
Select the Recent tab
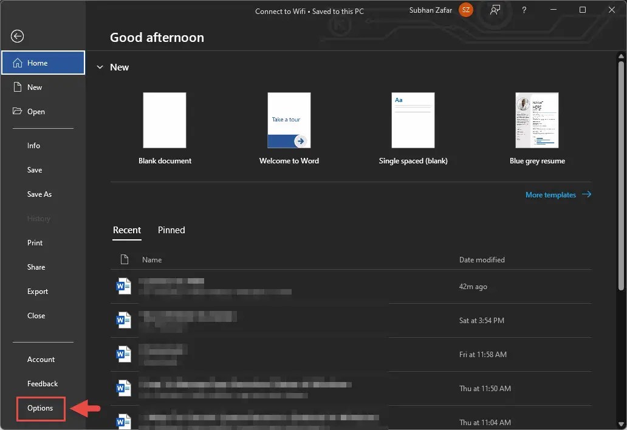127,230
